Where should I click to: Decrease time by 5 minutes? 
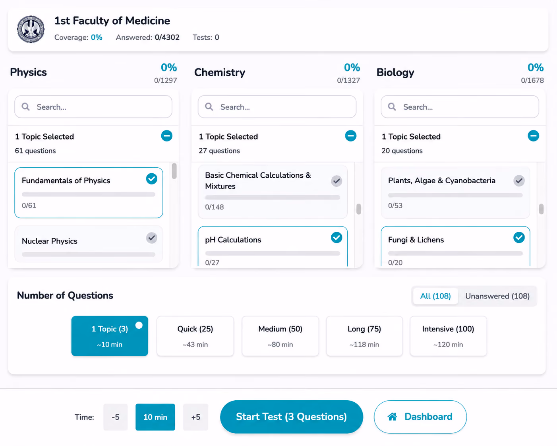116,417
